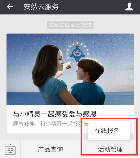Image resolution: width=140 pixels, height=158 pixels.
Task: Tap the empty dark header bar area
Action: 92,7
